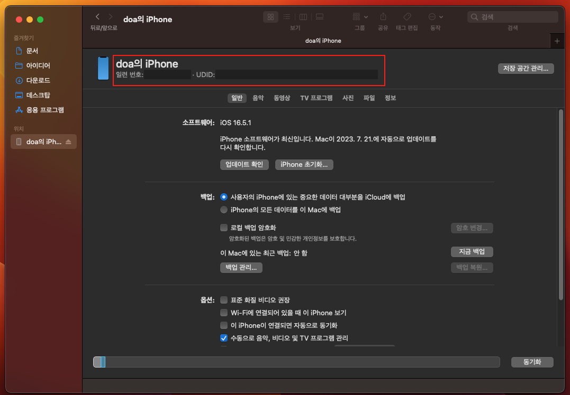Click the blue iPhone device icon
This screenshot has width=570, height=395.
click(103, 68)
